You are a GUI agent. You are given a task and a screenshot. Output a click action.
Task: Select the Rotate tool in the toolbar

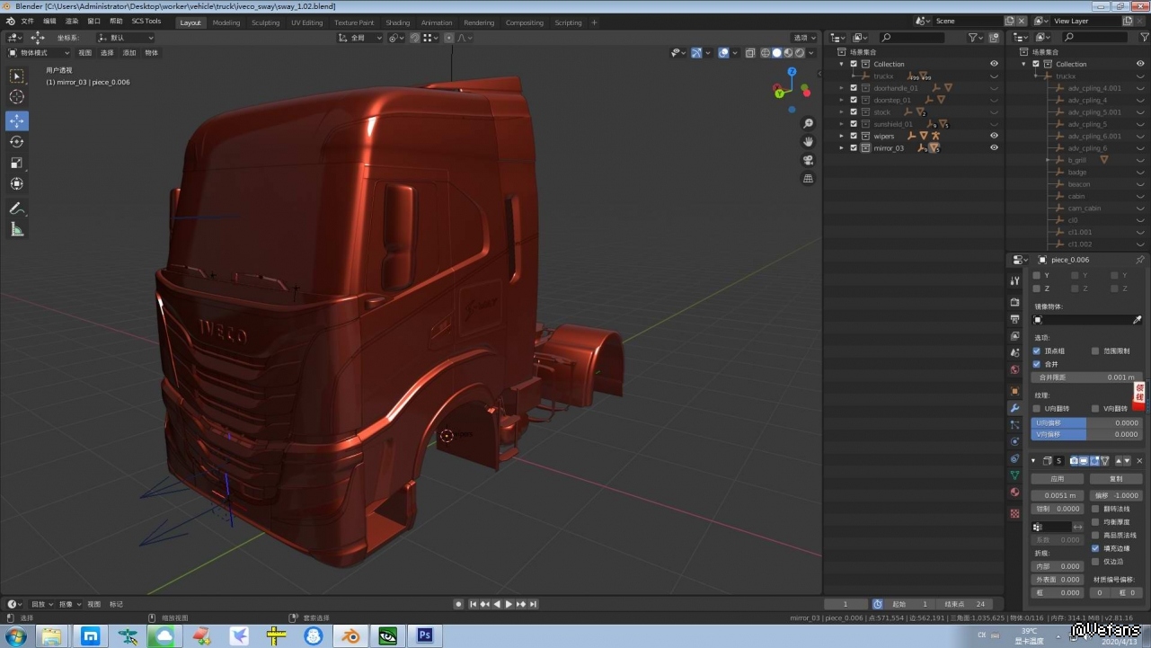tap(17, 142)
